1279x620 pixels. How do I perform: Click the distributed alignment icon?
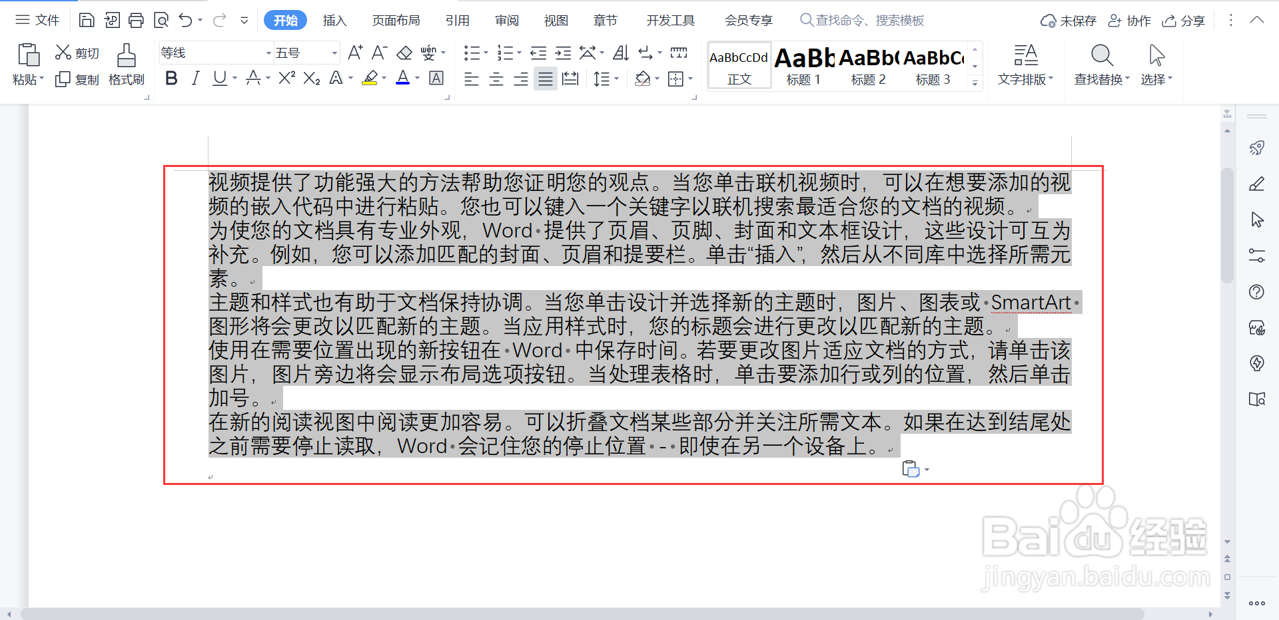click(570, 80)
